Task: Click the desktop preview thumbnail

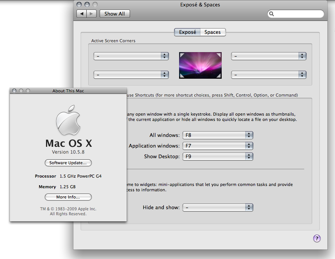Action: [200, 65]
